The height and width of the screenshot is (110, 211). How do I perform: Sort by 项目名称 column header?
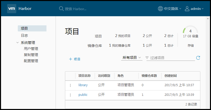(85, 76)
